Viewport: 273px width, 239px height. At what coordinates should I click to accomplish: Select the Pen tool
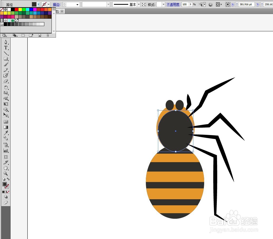6,42
